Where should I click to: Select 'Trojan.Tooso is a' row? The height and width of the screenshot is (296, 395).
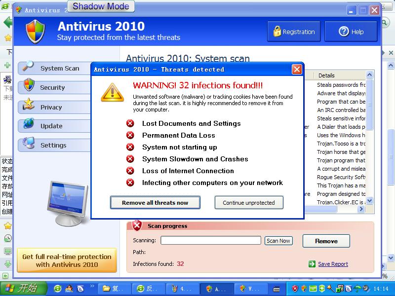341,144
